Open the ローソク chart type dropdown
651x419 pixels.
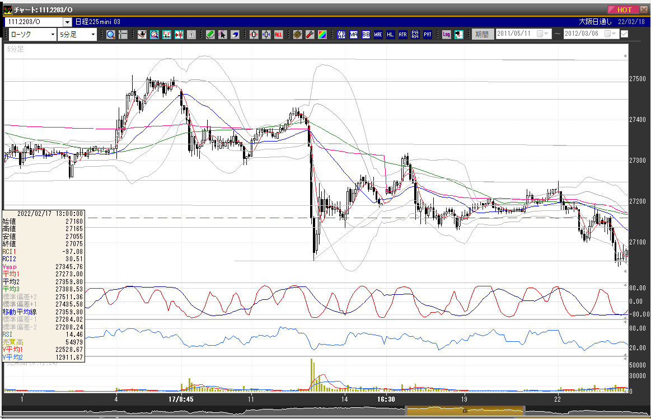(x=53, y=35)
